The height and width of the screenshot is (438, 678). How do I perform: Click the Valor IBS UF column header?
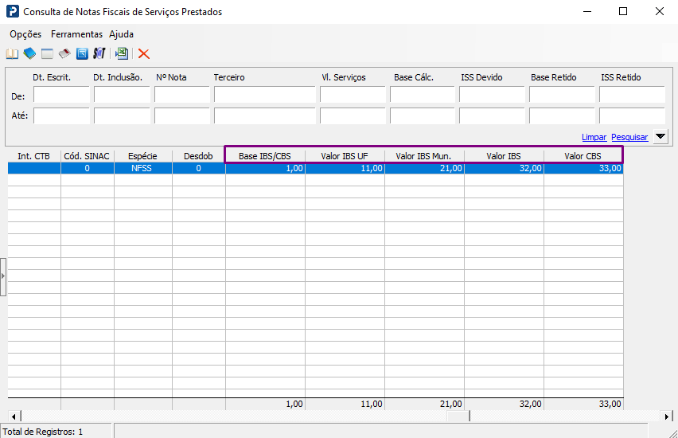[x=345, y=156]
